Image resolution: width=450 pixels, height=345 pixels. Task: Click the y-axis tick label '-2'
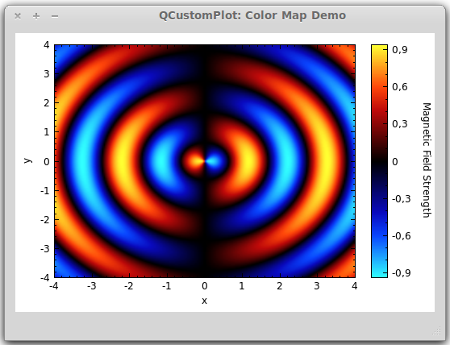[45, 220]
